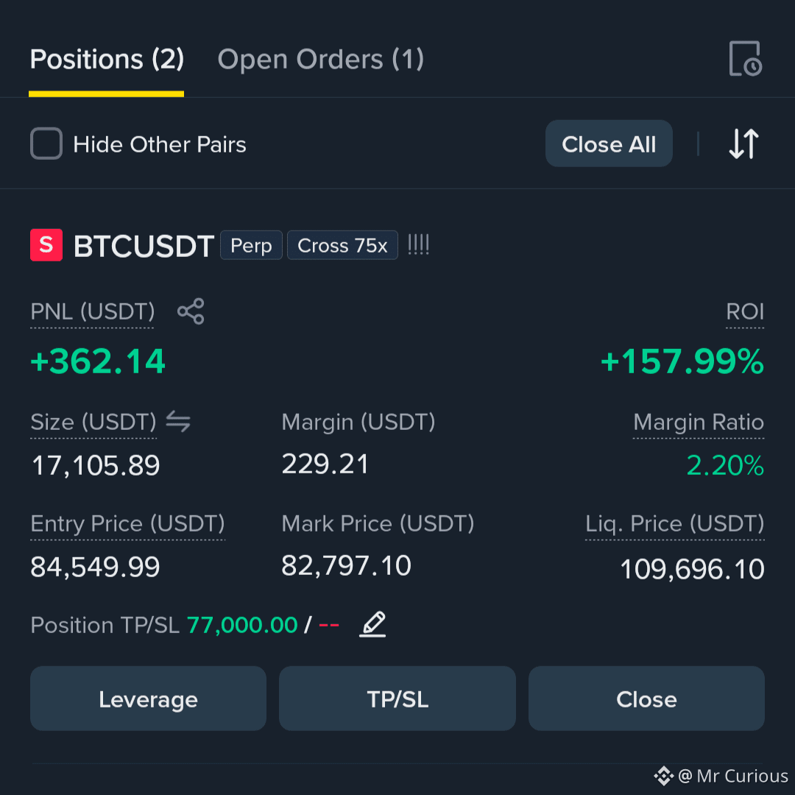Viewport: 795px width, 795px height.
Task: Open the Cross 75x margin mode tag
Action: tap(342, 245)
